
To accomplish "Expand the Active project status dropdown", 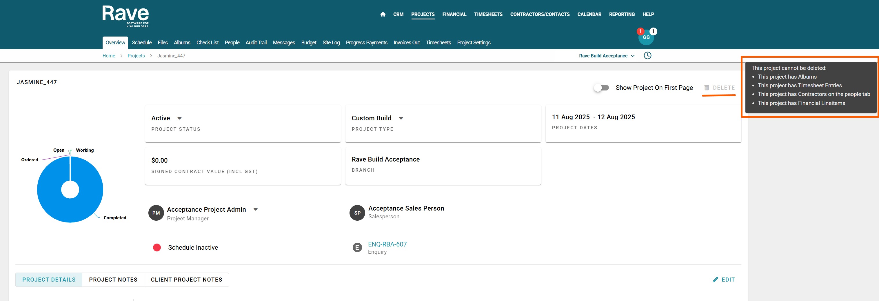I will 179,118.
